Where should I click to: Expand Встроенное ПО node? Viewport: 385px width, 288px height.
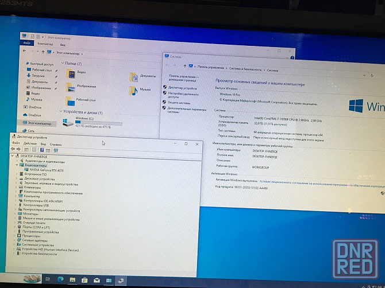pos(17,174)
